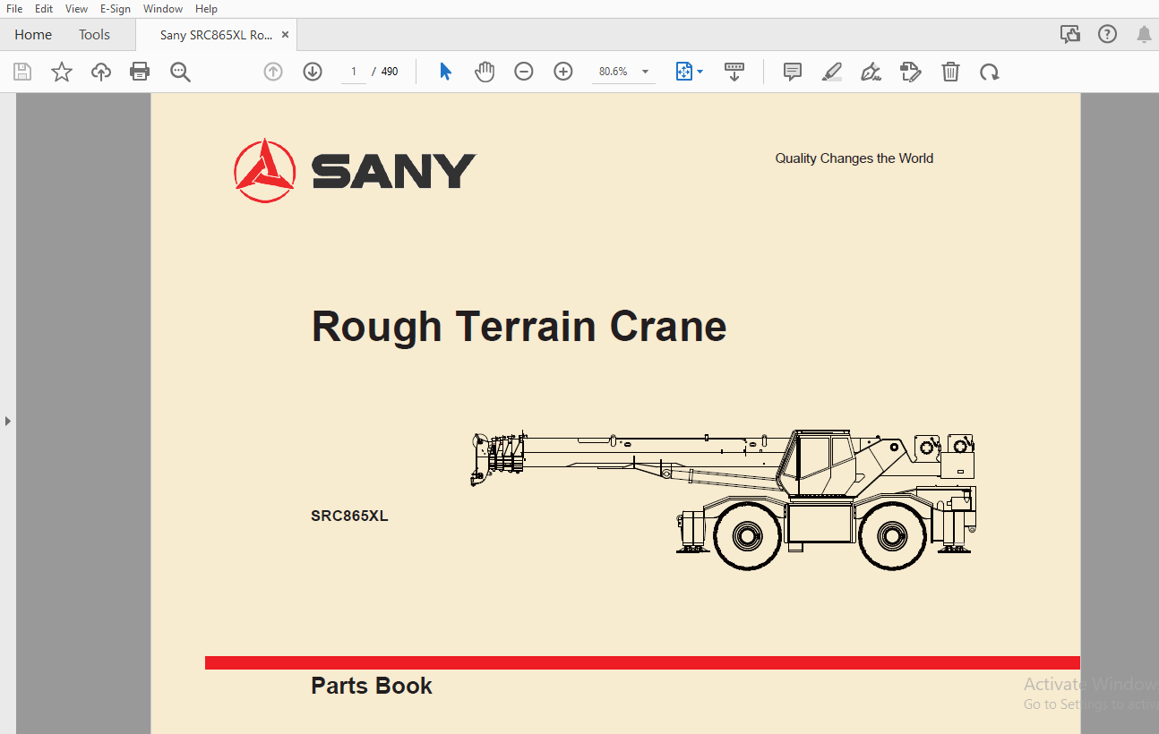Choose the Selection arrow tool
The height and width of the screenshot is (734, 1159).
pyautogui.click(x=445, y=72)
